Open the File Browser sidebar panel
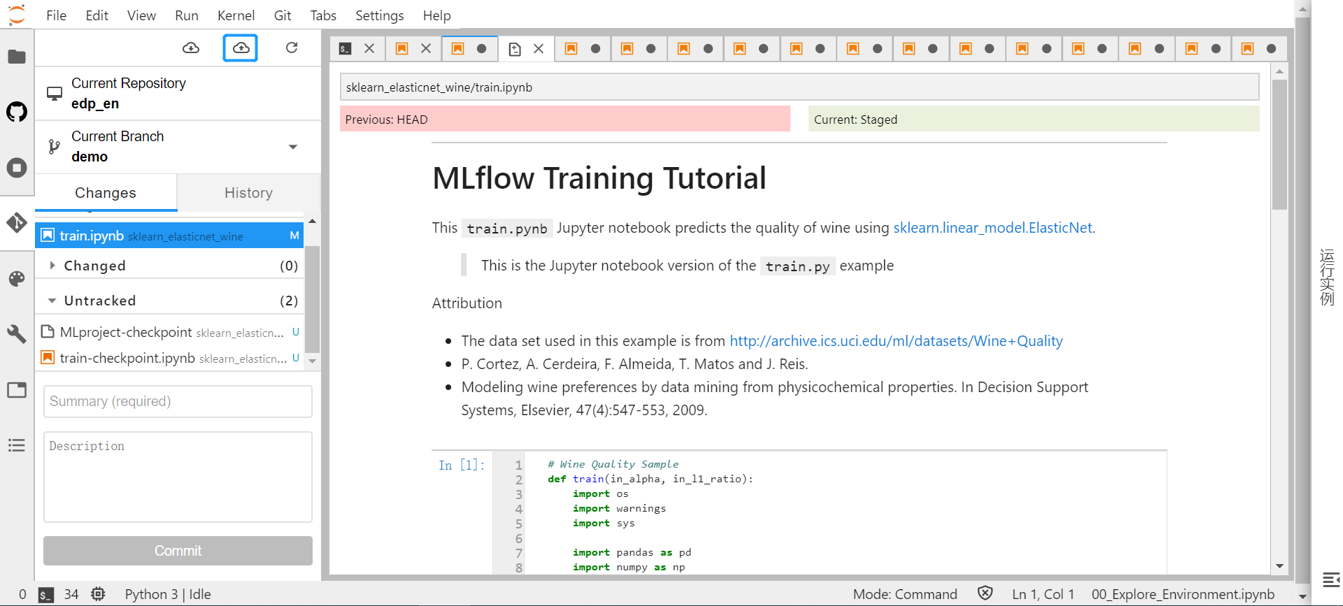The width and height of the screenshot is (1343, 606). 17,57
